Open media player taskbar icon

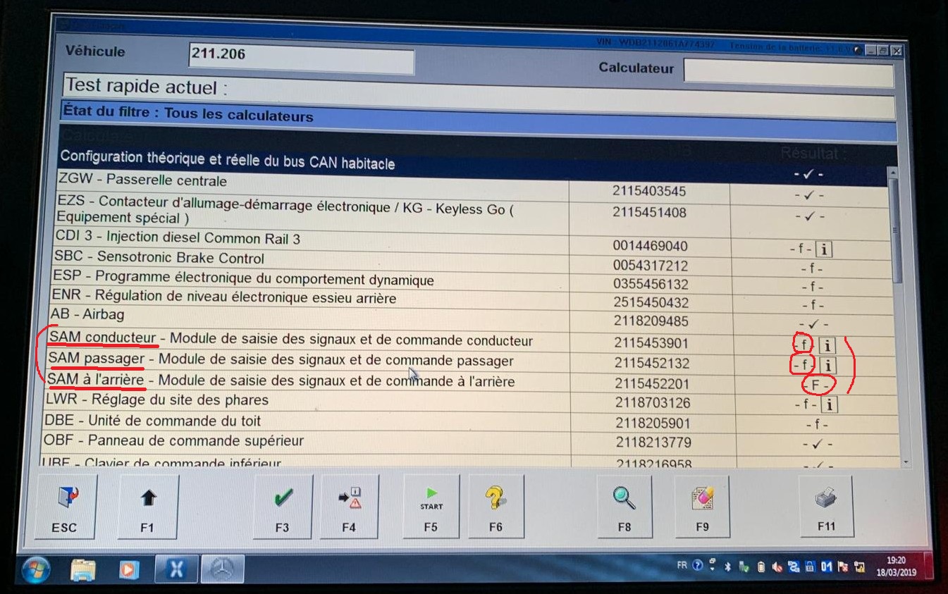coord(129,569)
